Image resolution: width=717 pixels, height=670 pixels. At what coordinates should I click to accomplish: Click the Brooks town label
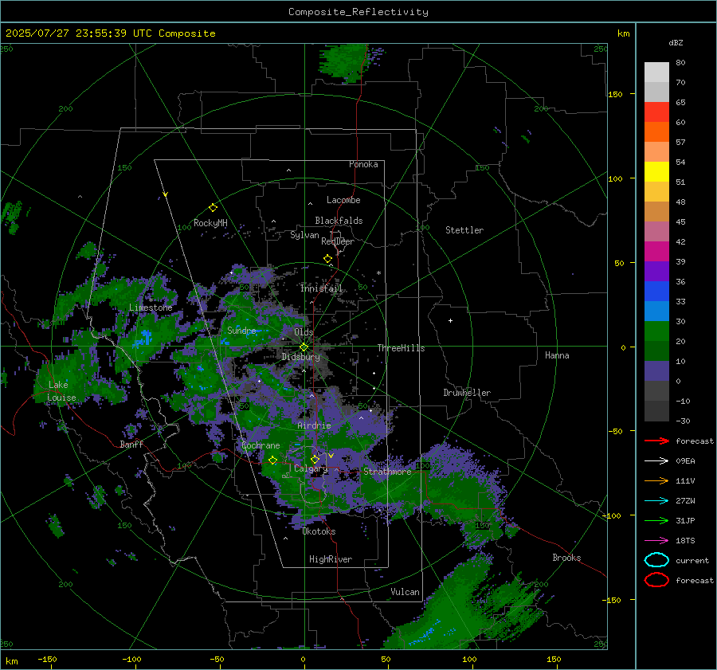[566, 558]
